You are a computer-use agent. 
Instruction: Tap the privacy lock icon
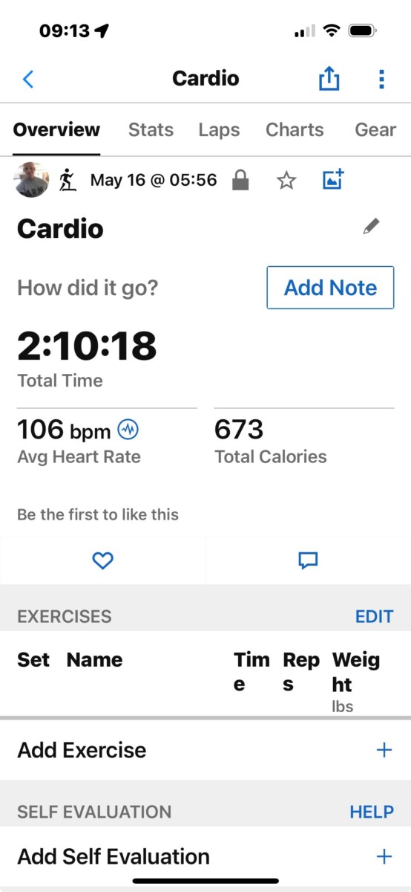240,181
